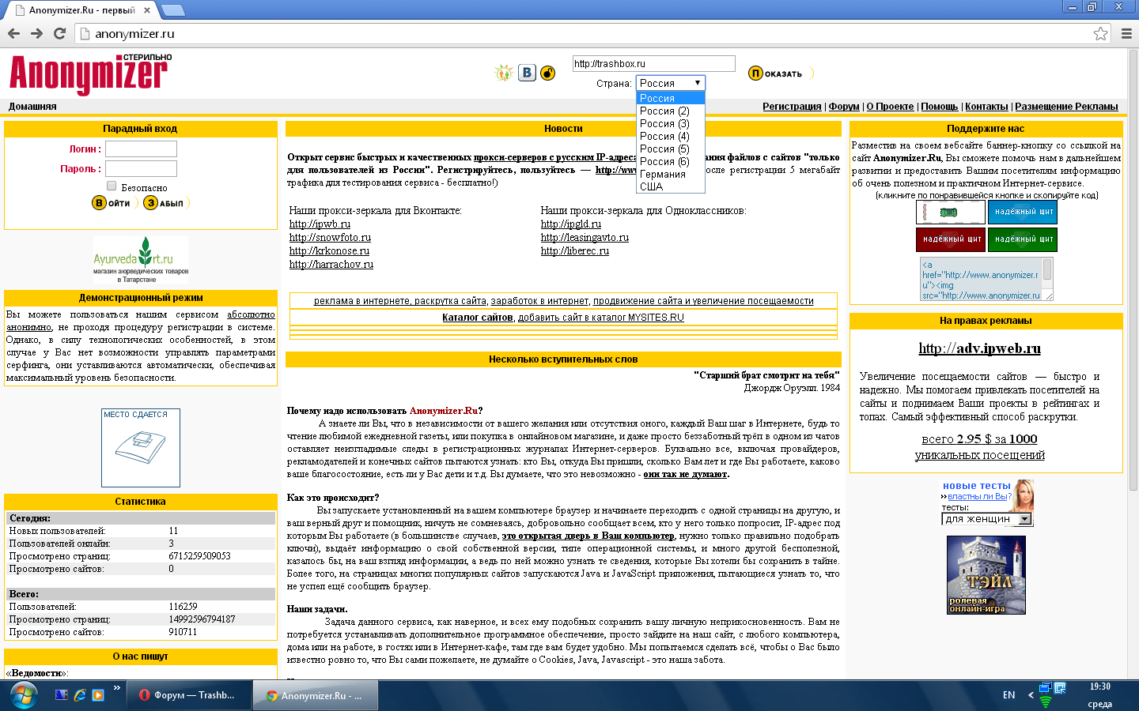This screenshot has width=1139, height=711.
Task: Open the http://krkonose.ru mirror link
Action: tap(329, 251)
